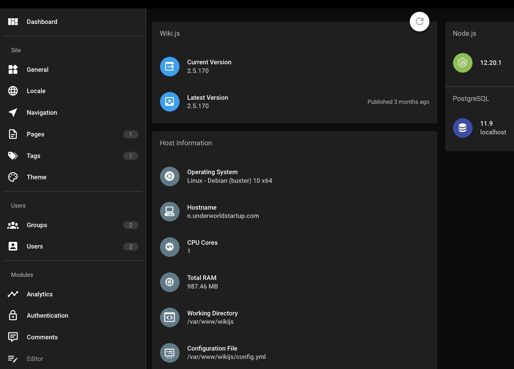The width and height of the screenshot is (514, 369).
Task: Click the Navigation arrow icon
Action: (13, 112)
